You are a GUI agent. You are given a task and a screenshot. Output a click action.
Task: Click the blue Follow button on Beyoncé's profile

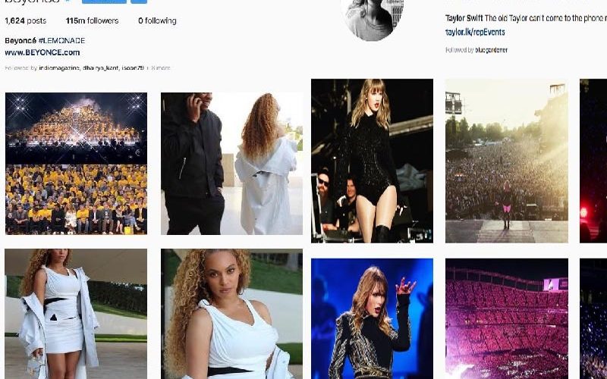(104, 2)
